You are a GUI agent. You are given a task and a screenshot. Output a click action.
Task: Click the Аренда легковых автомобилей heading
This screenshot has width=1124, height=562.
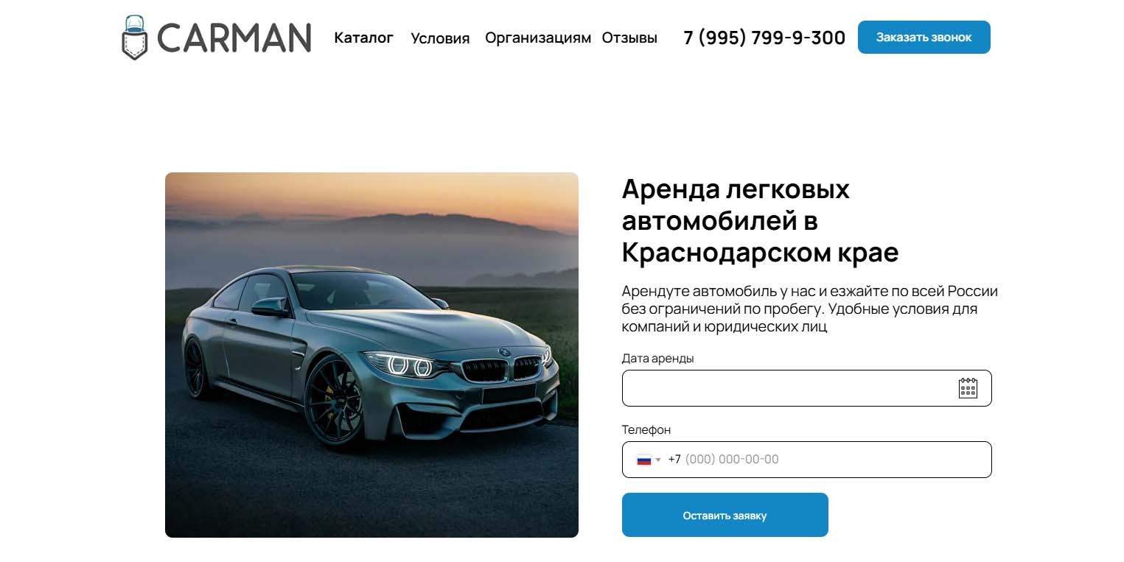[760, 221]
